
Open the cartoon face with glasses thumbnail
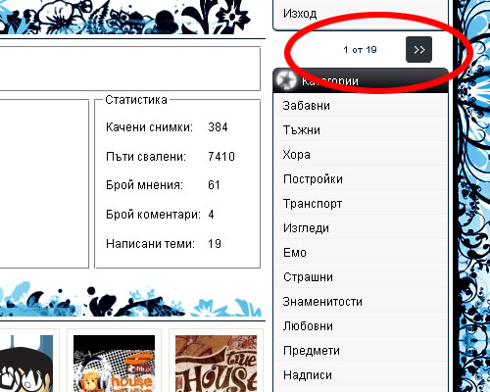click(26, 364)
